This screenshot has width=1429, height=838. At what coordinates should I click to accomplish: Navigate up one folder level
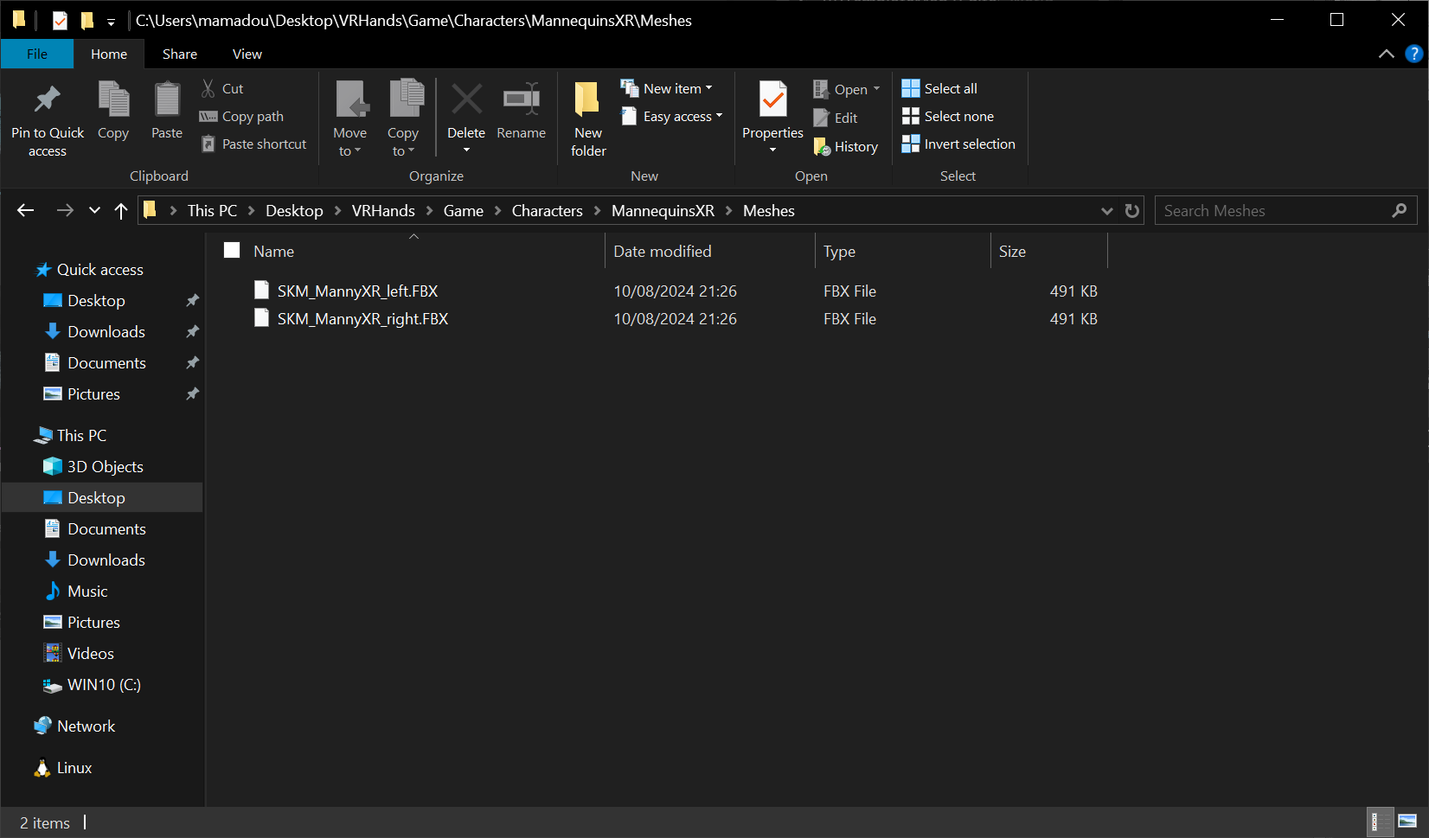pos(121,211)
